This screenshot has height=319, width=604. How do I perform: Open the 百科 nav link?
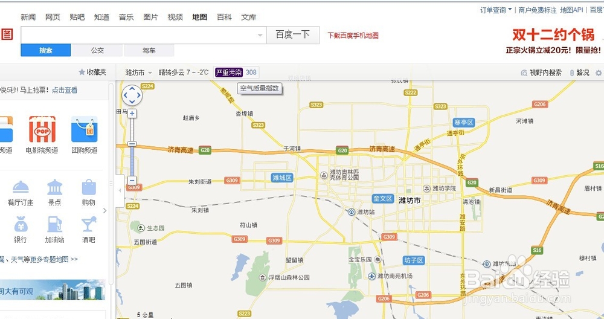tap(224, 17)
